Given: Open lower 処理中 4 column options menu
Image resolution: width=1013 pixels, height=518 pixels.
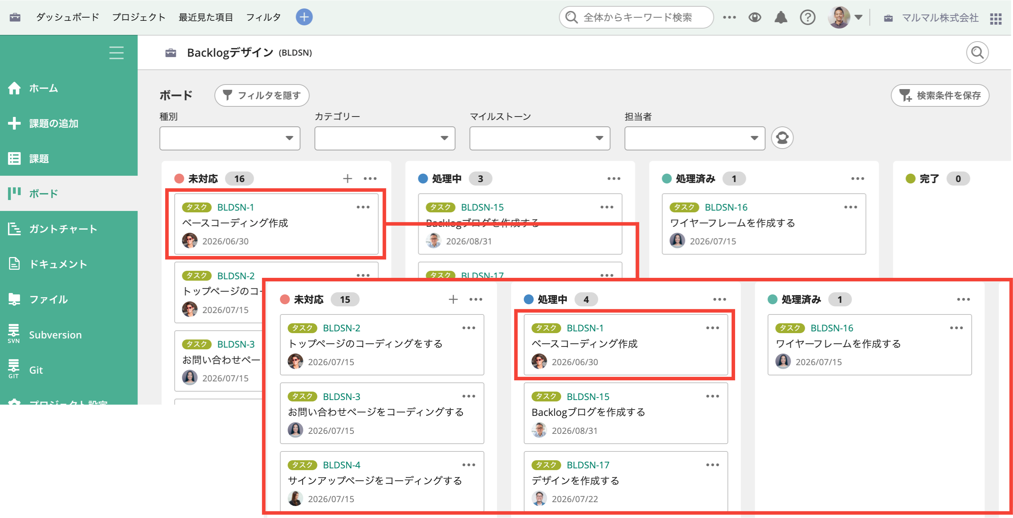Looking at the screenshot, I should (x=719, y=299).
